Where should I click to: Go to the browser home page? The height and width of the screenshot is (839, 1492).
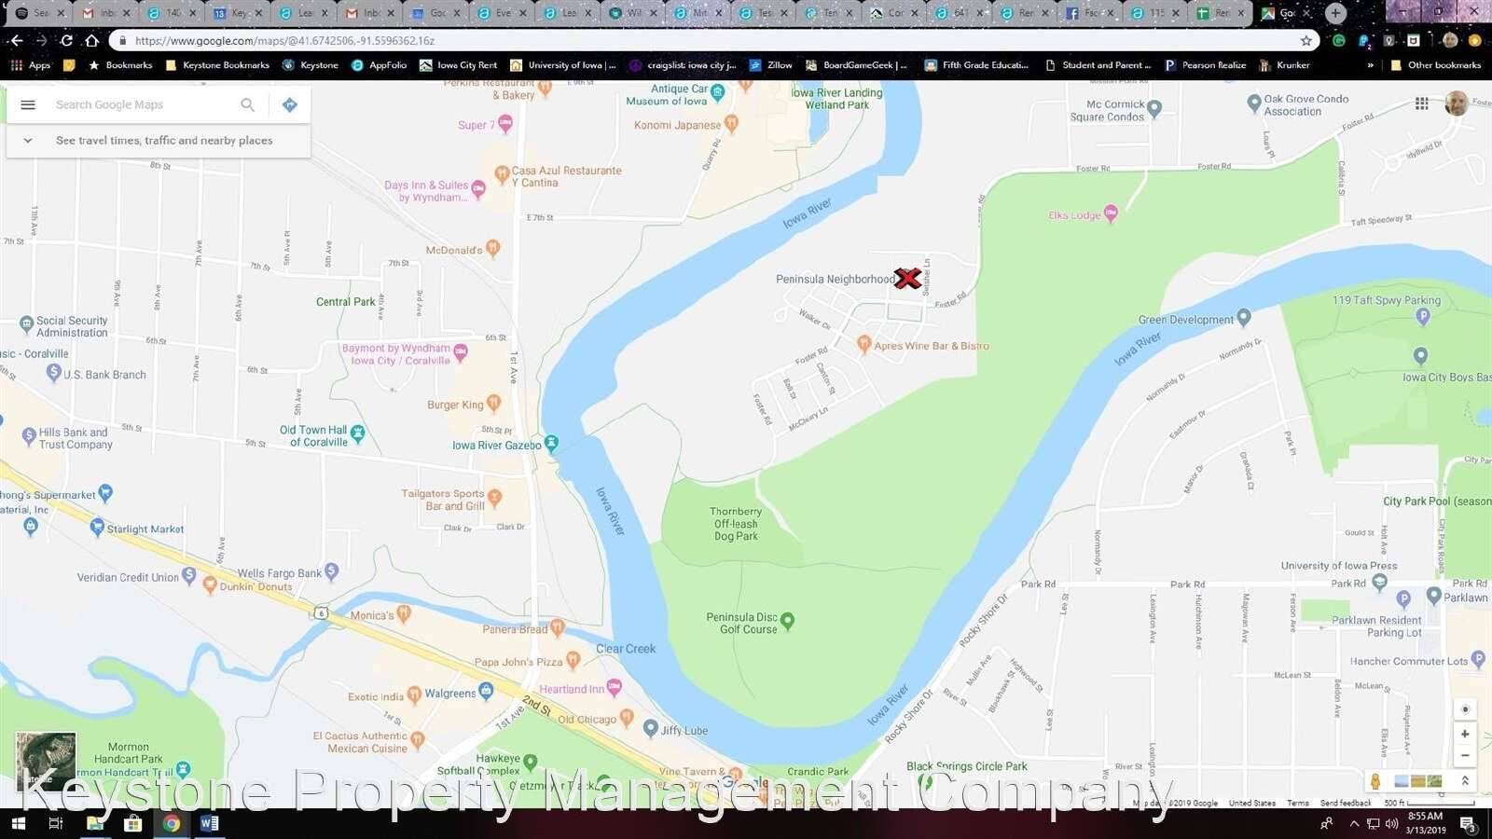click(91, 40)
